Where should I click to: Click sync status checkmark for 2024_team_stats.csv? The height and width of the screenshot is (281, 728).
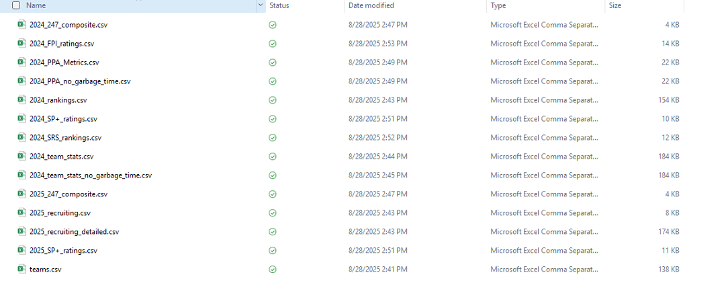tap(272, 157)
